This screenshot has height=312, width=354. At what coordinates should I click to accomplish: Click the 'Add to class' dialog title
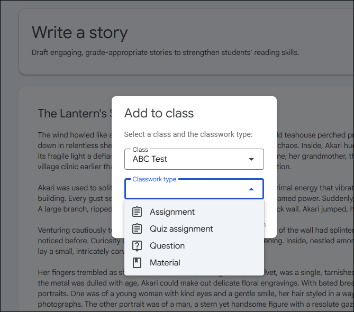pyautogui.click(x=159, y=113)
